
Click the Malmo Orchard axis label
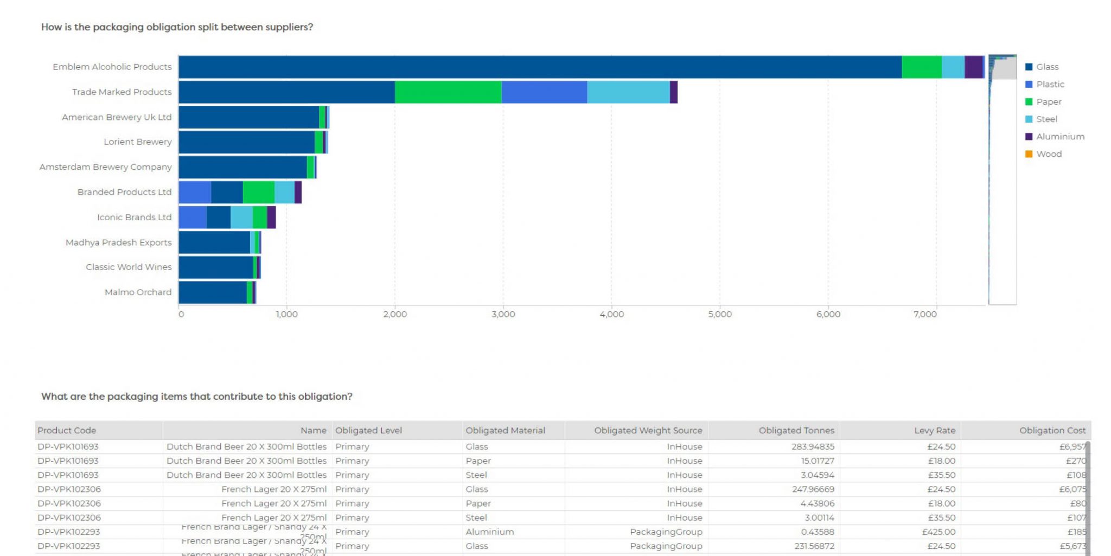(138, 292)
